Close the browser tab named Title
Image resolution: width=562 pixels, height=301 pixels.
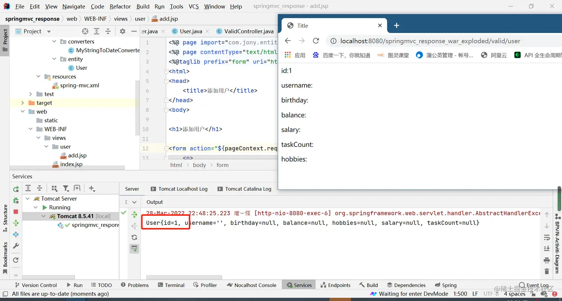pyautogui.click(x=380, y=26)
